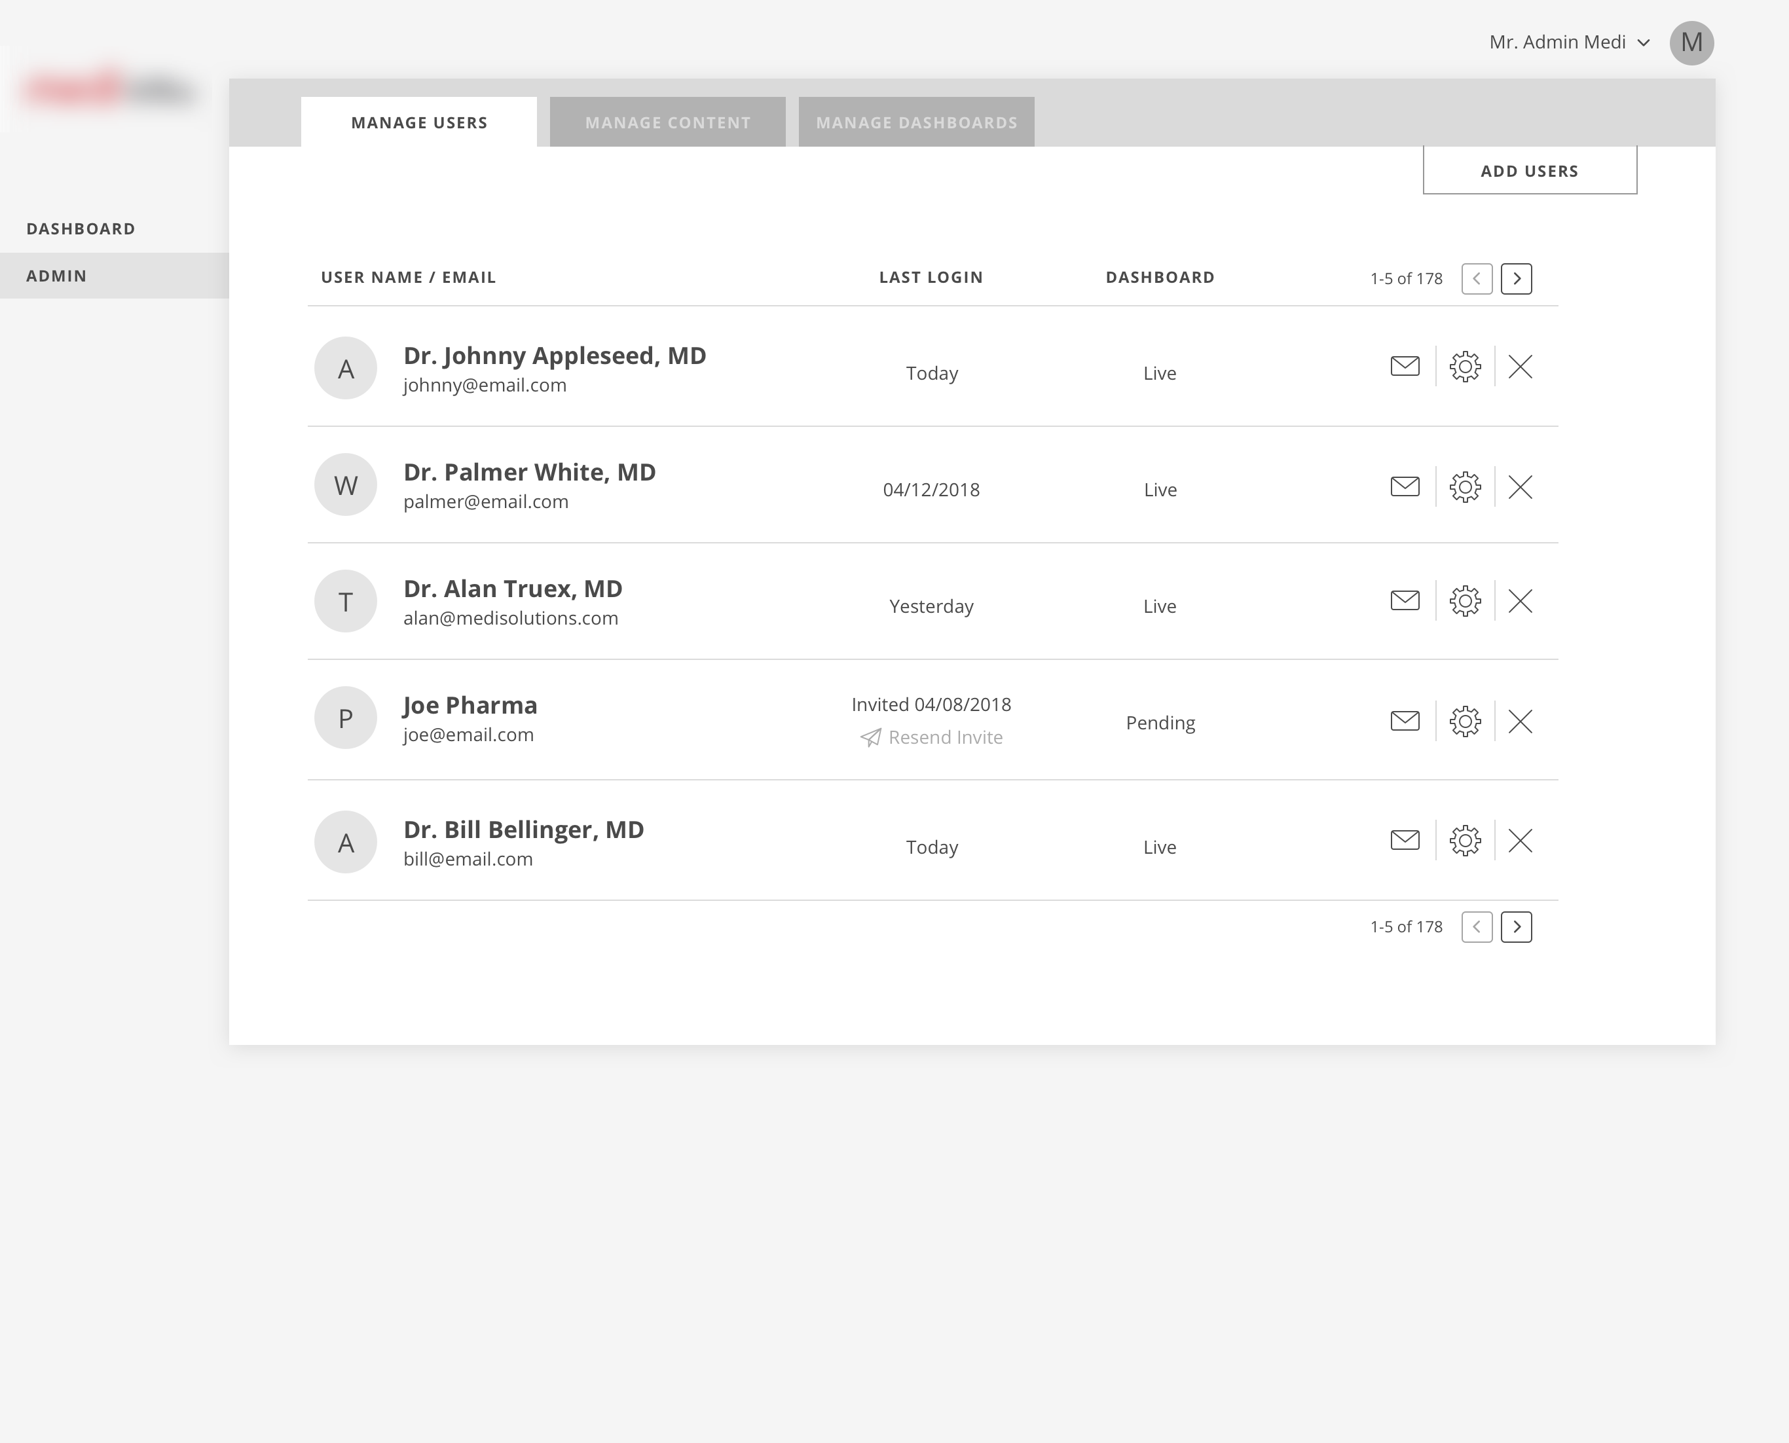Email Dr. Bill Bellinger via envelope icon
The height and width of the screenshot is (1443, 1789).
[x=1405, y=841]
